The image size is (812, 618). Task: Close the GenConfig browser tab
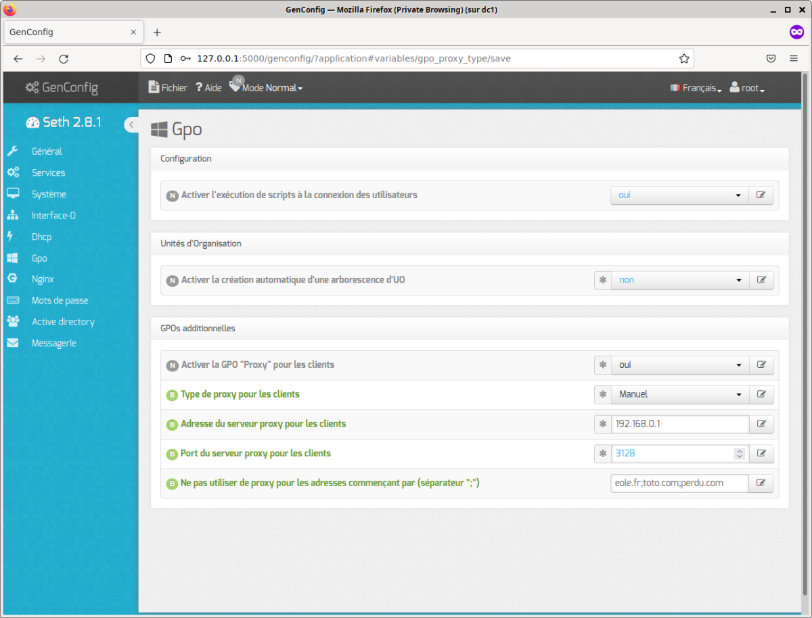click(133, 32)
